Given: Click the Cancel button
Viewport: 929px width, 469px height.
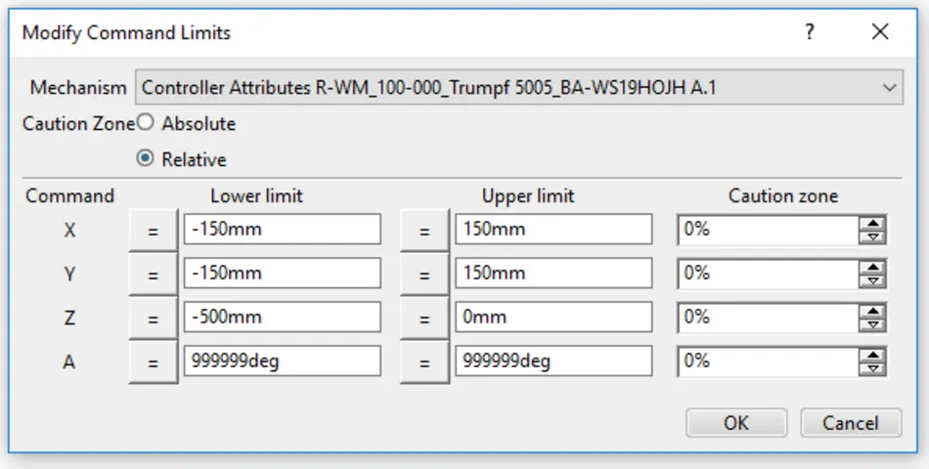Looking at the screenshot, I should (x=850, y=422).
